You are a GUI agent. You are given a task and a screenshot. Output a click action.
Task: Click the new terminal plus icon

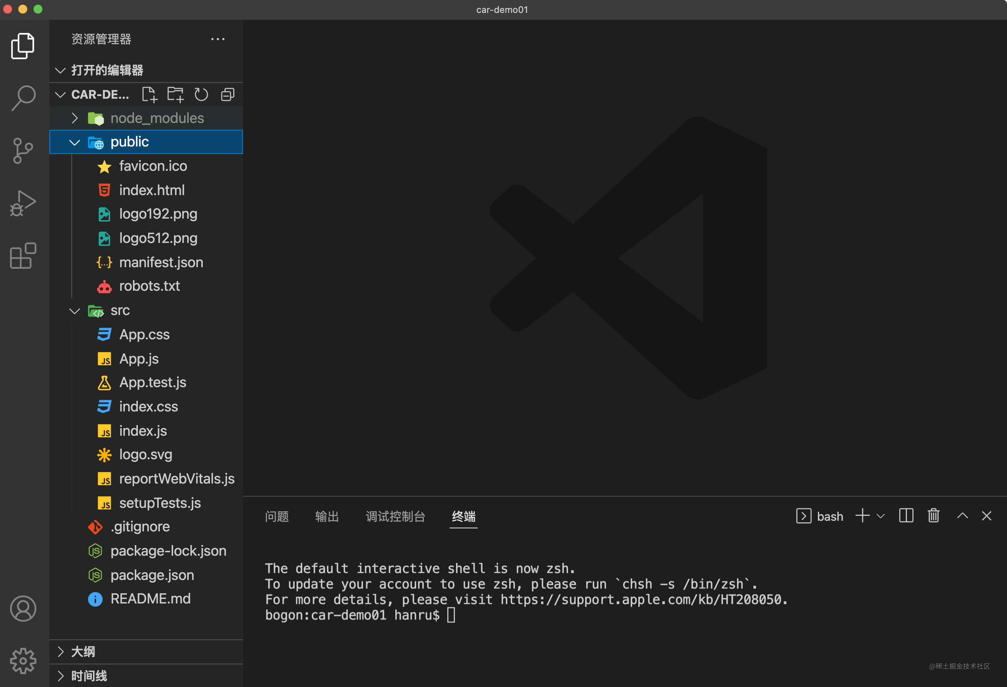[x=862, y=516]
